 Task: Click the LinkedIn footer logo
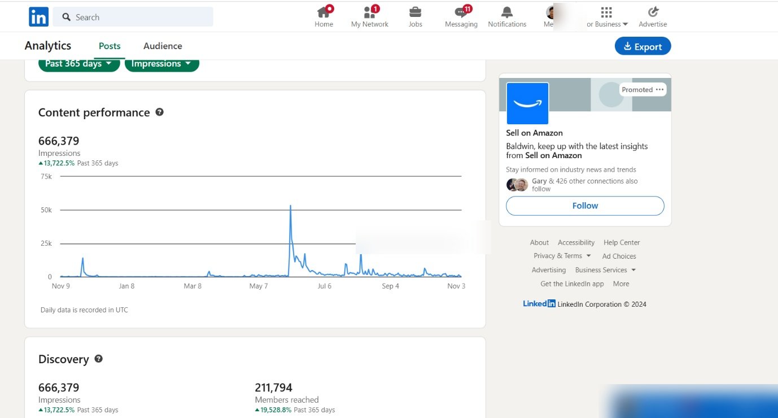[x=539, y=304]
